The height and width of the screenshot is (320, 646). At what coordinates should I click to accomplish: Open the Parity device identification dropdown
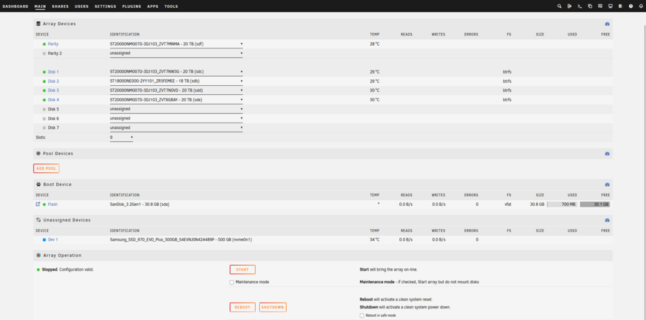[176, 44]
